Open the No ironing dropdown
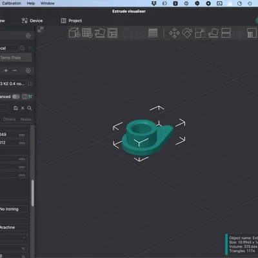 pos(14,209)
